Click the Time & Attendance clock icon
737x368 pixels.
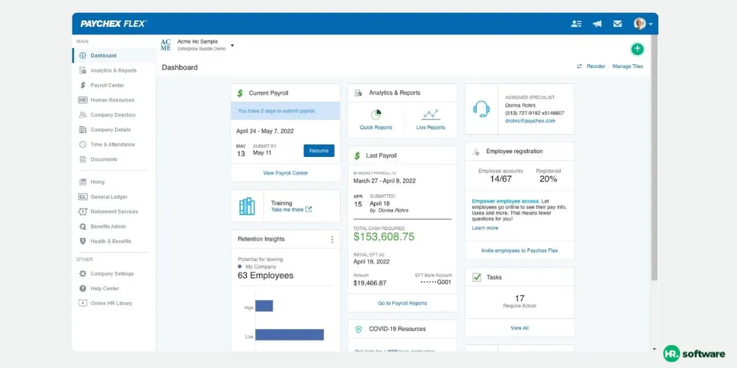(x=83, y=145)
